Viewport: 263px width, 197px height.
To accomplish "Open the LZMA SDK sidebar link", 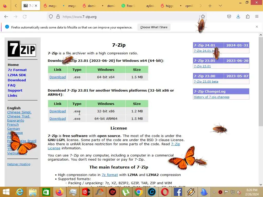I will pos(17,75).
